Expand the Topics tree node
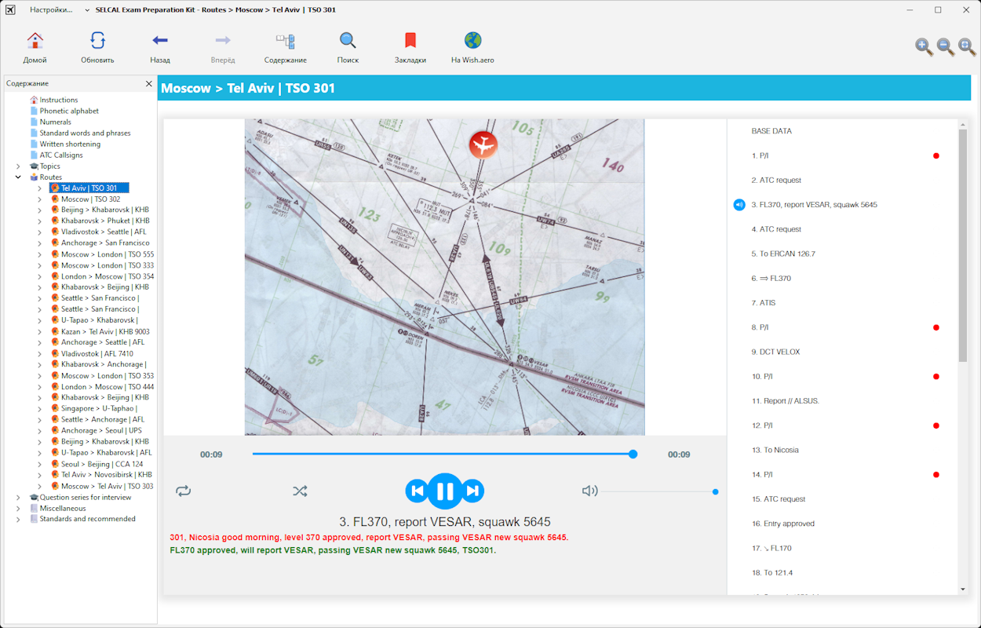The height and width of the screenshot is (628, 981). [x=18, y=166]
